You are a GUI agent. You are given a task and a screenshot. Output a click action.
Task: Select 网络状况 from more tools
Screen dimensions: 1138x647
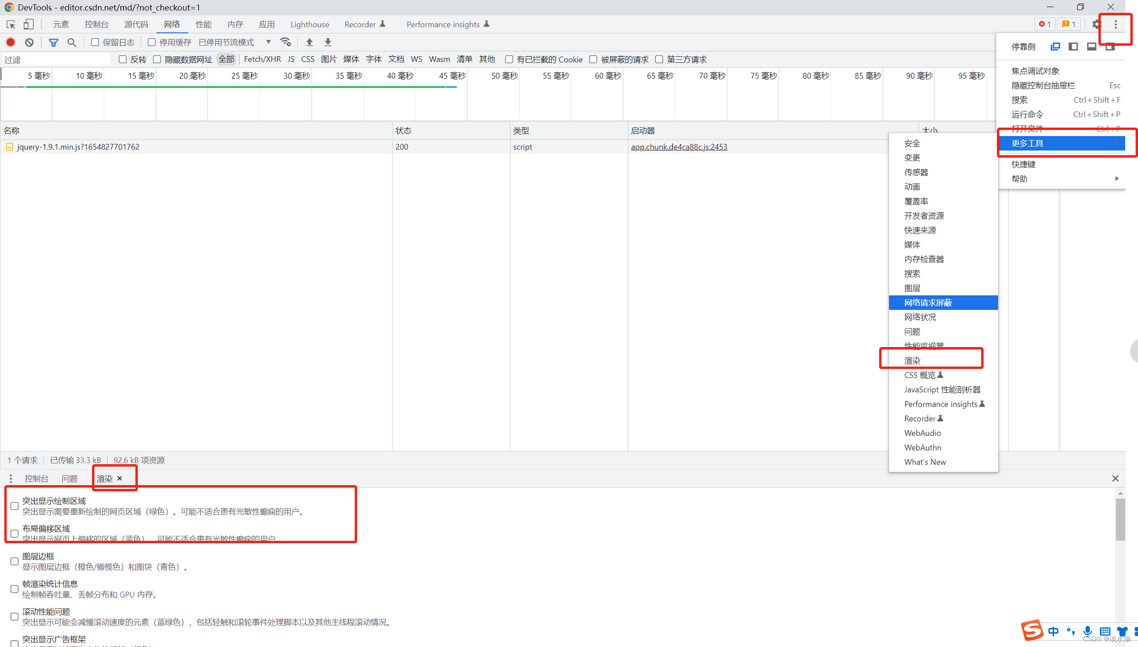point(943,317)
